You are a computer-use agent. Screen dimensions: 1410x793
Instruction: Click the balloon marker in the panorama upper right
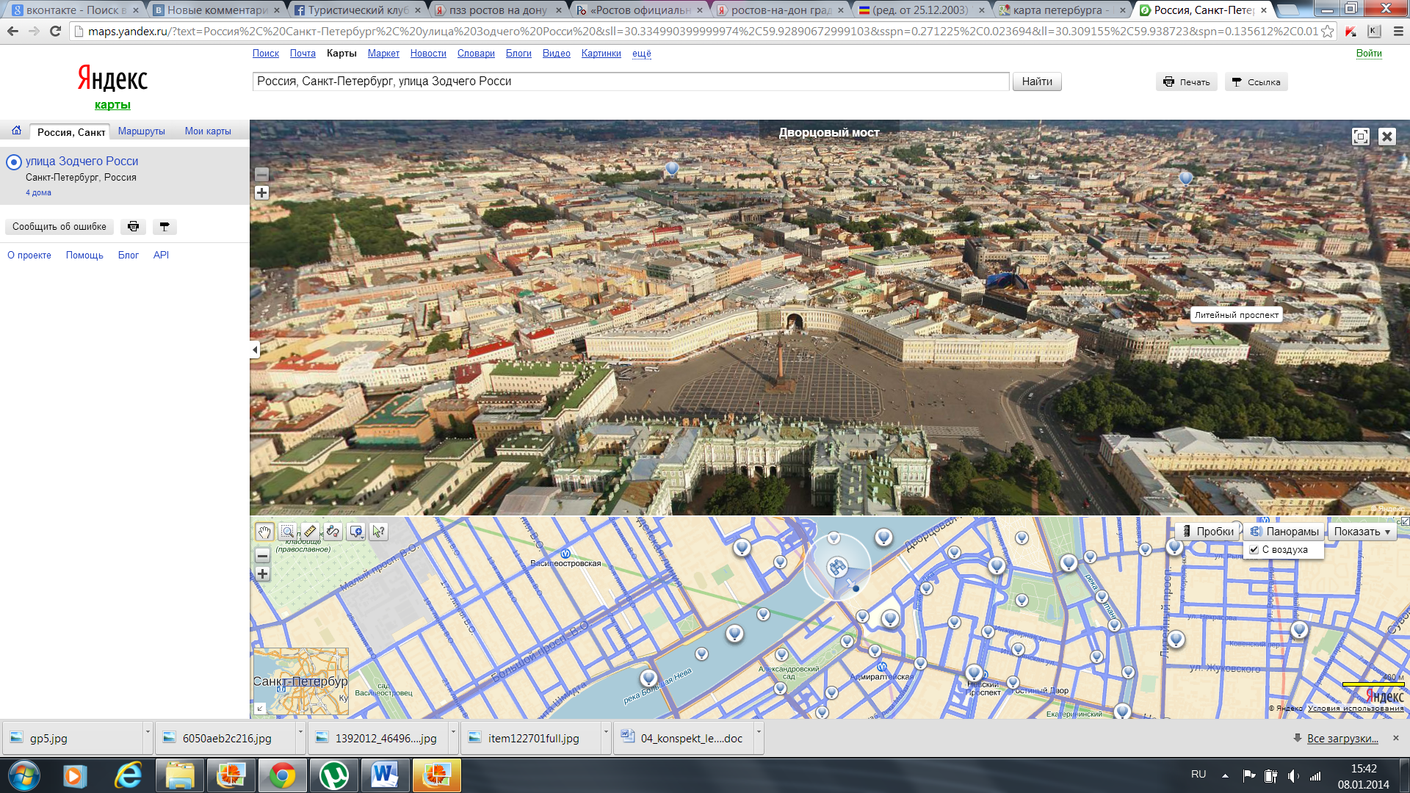click(1185, 178)
